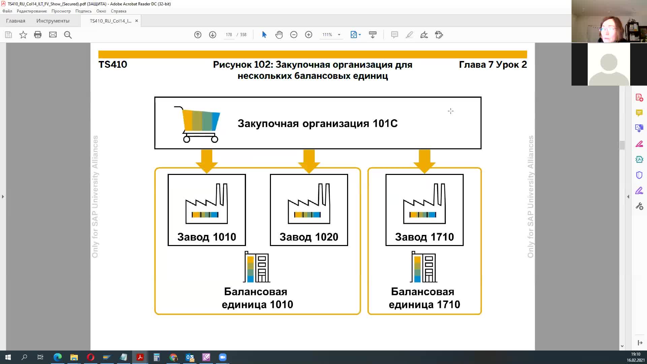
Task: Launch Microsoft Edge from taskbar
Action: click(58, 357)
